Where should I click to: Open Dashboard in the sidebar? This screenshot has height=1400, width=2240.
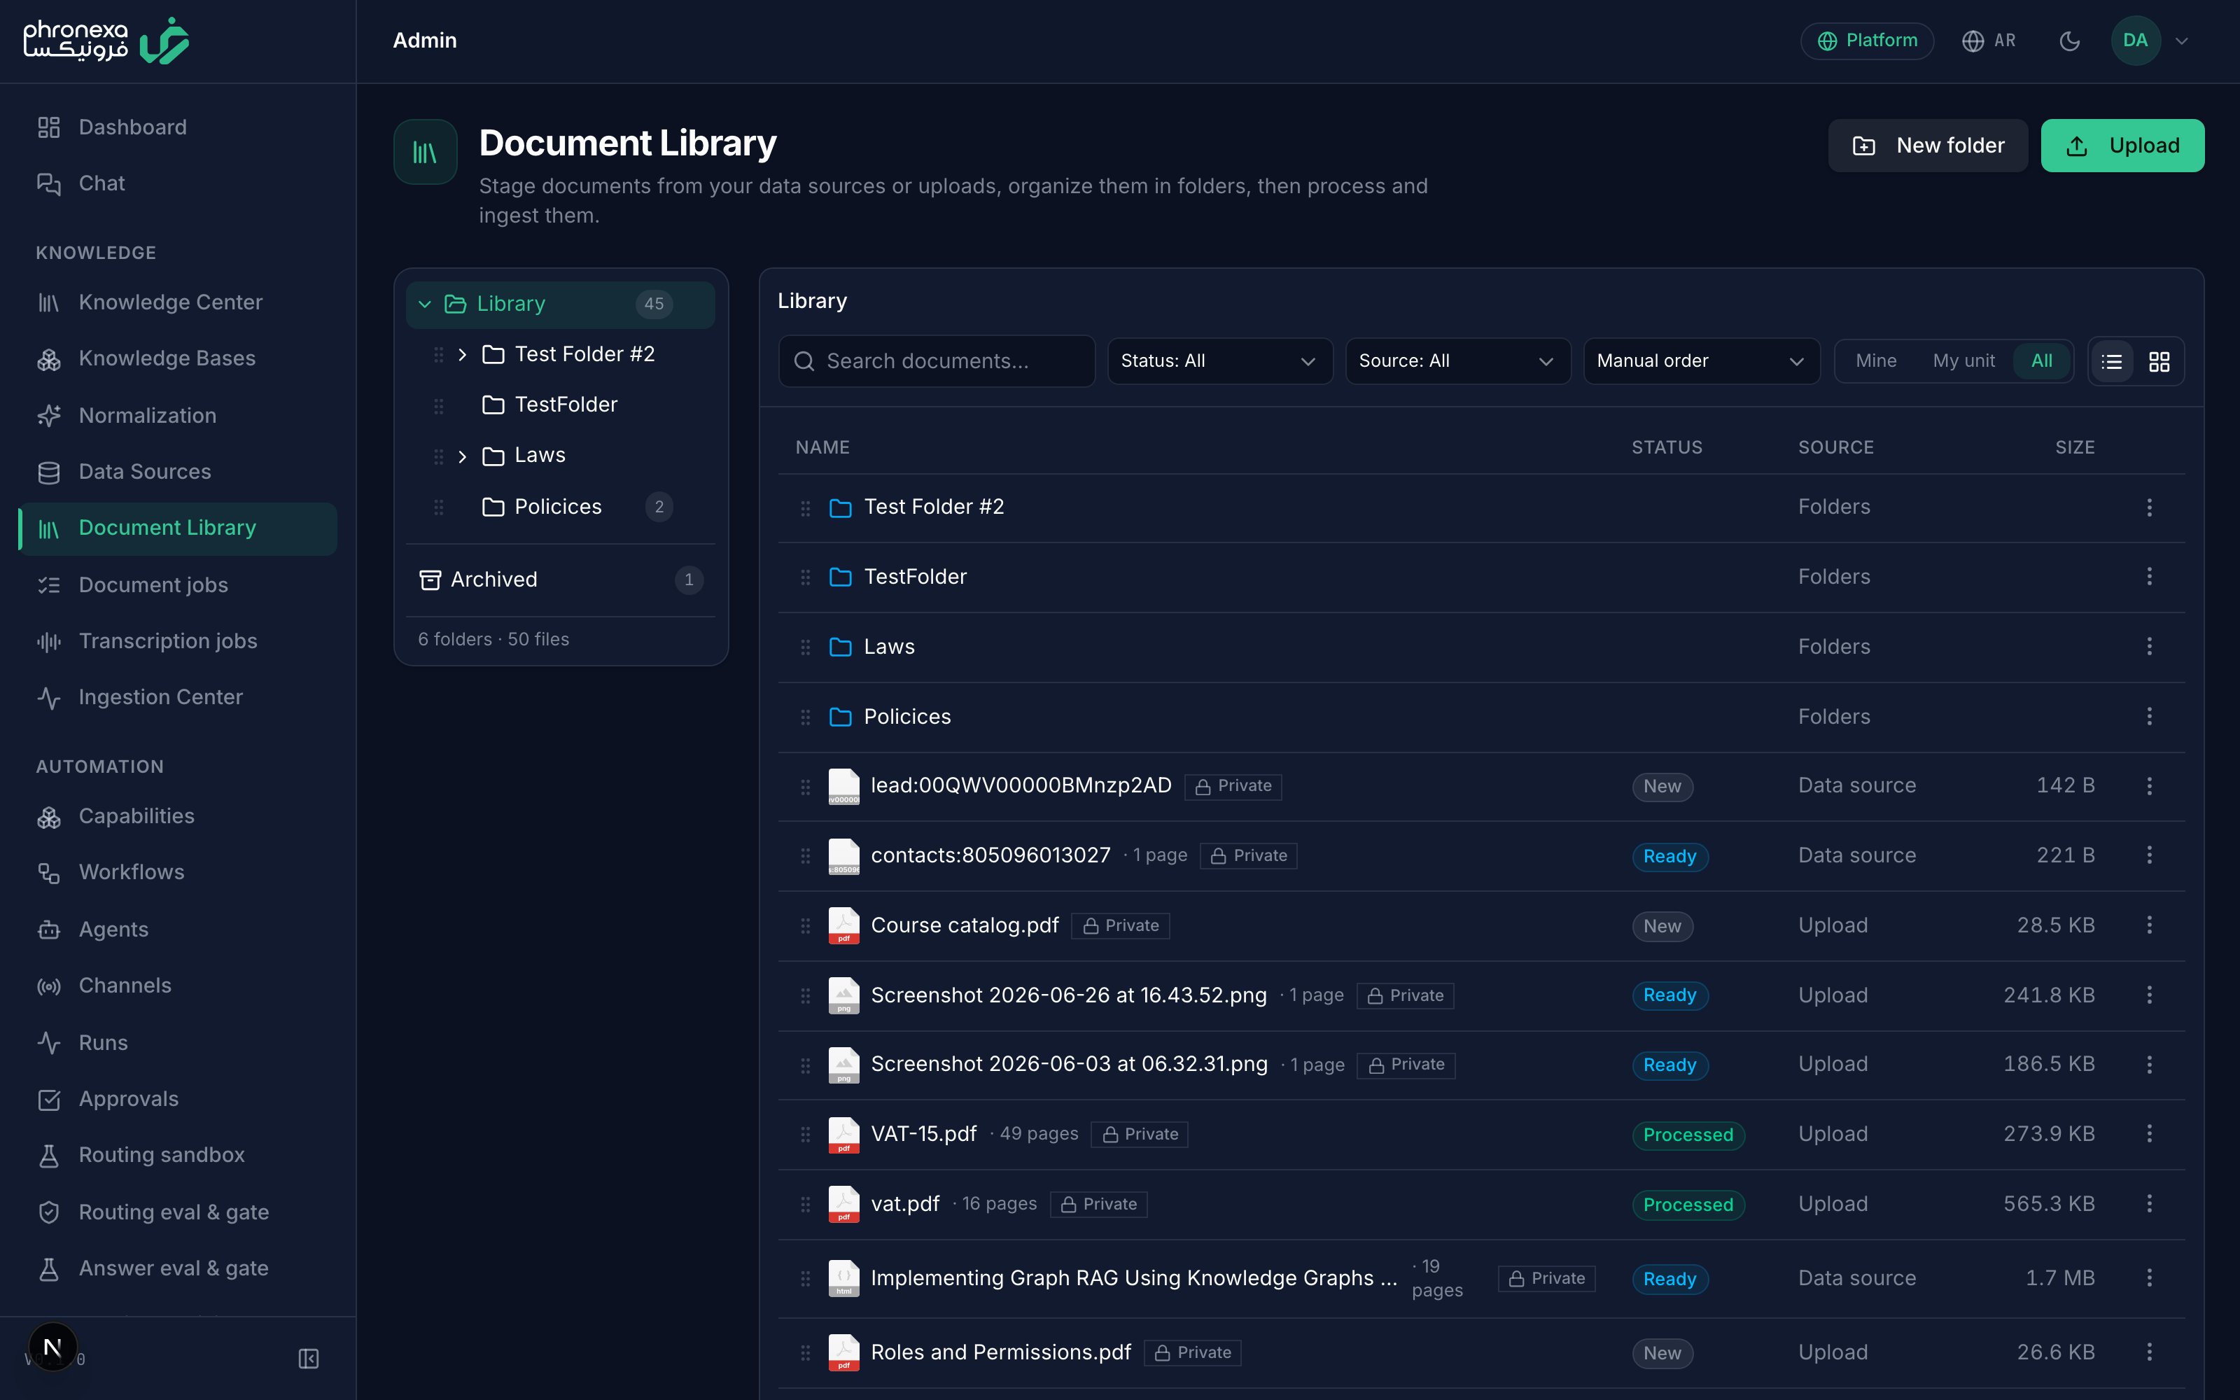pos(178,127)
